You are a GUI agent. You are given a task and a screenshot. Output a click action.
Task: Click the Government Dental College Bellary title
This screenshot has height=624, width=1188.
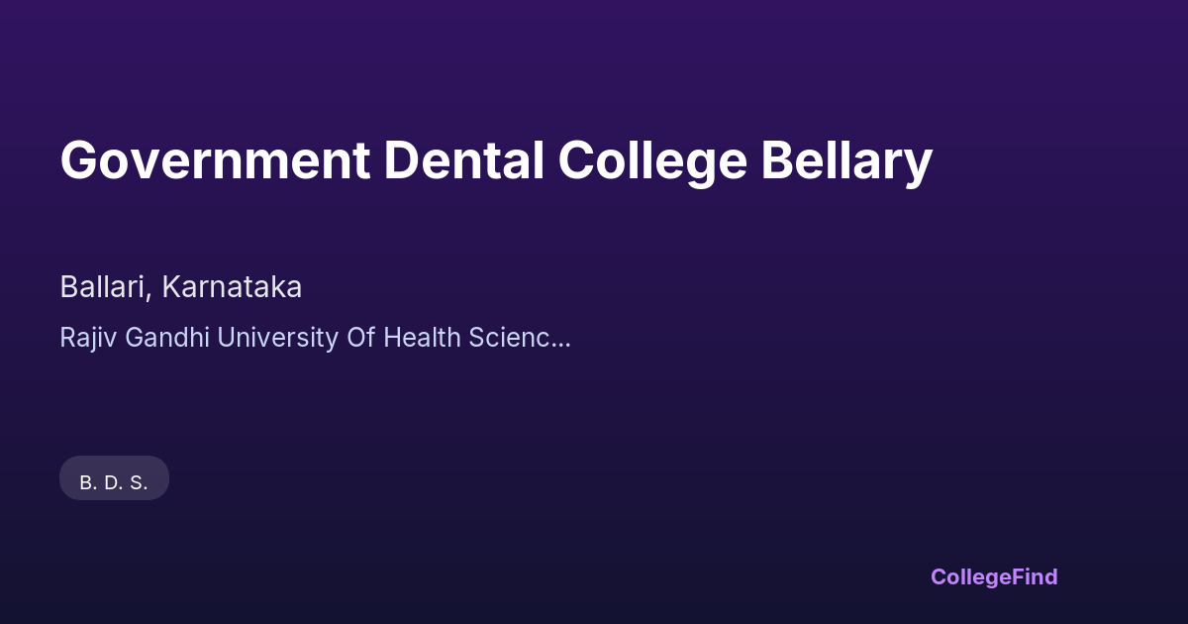click(x=495, y=160)
